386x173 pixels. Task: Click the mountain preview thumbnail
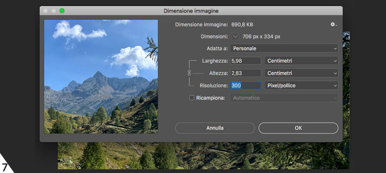pos(101,77)
